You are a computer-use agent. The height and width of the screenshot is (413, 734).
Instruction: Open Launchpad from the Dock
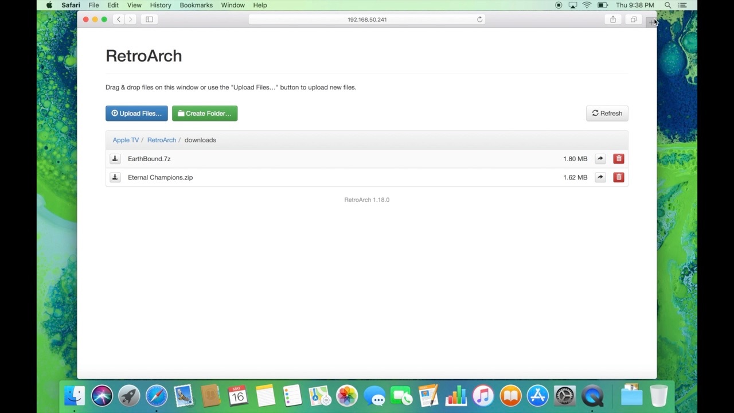click(129, 395)
